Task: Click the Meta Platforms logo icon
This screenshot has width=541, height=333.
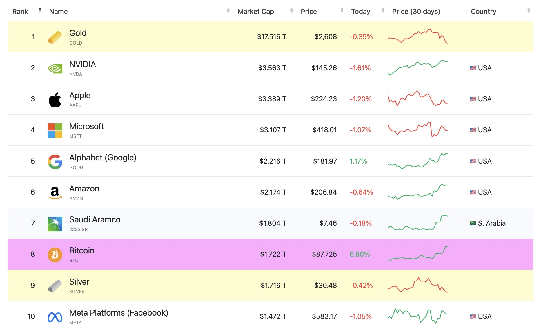Action: click(55, 317)
